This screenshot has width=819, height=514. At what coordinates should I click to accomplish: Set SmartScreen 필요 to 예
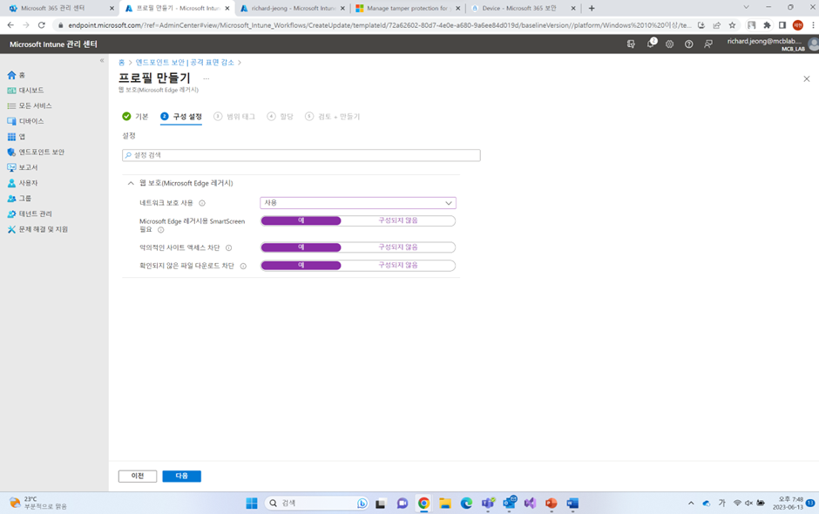[301, 221]
